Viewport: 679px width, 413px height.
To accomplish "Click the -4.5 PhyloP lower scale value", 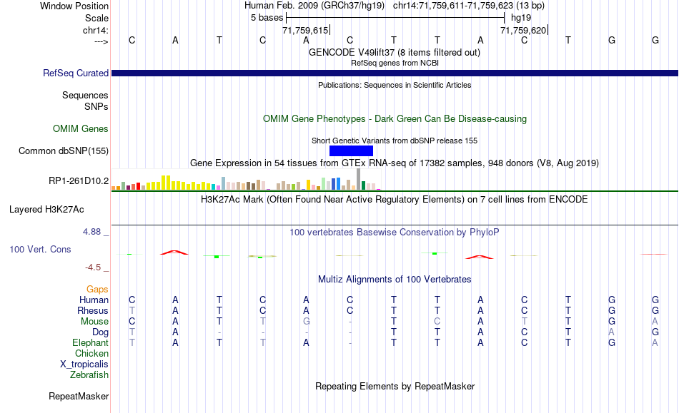I will [x=93, y=267].
